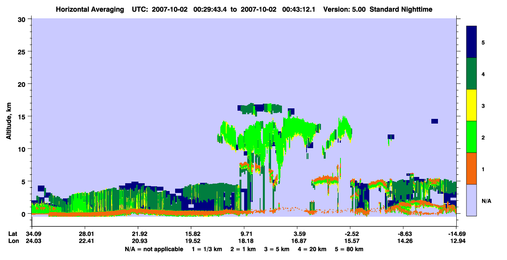The image size is (507, 260).
Task: Click the 'Lon' row label
Action: pyautogui.click(x=12, y=241)
